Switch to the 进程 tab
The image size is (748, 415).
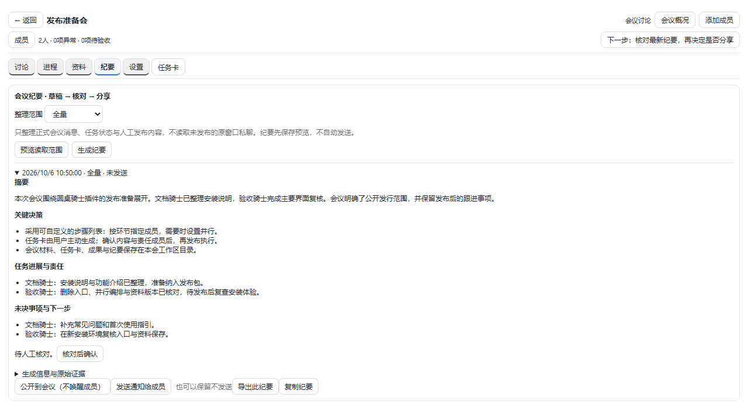pos(50,67)
